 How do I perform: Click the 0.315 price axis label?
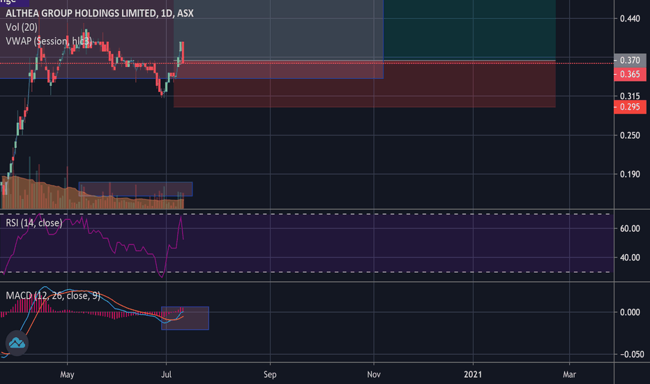(x=630, y=96)
